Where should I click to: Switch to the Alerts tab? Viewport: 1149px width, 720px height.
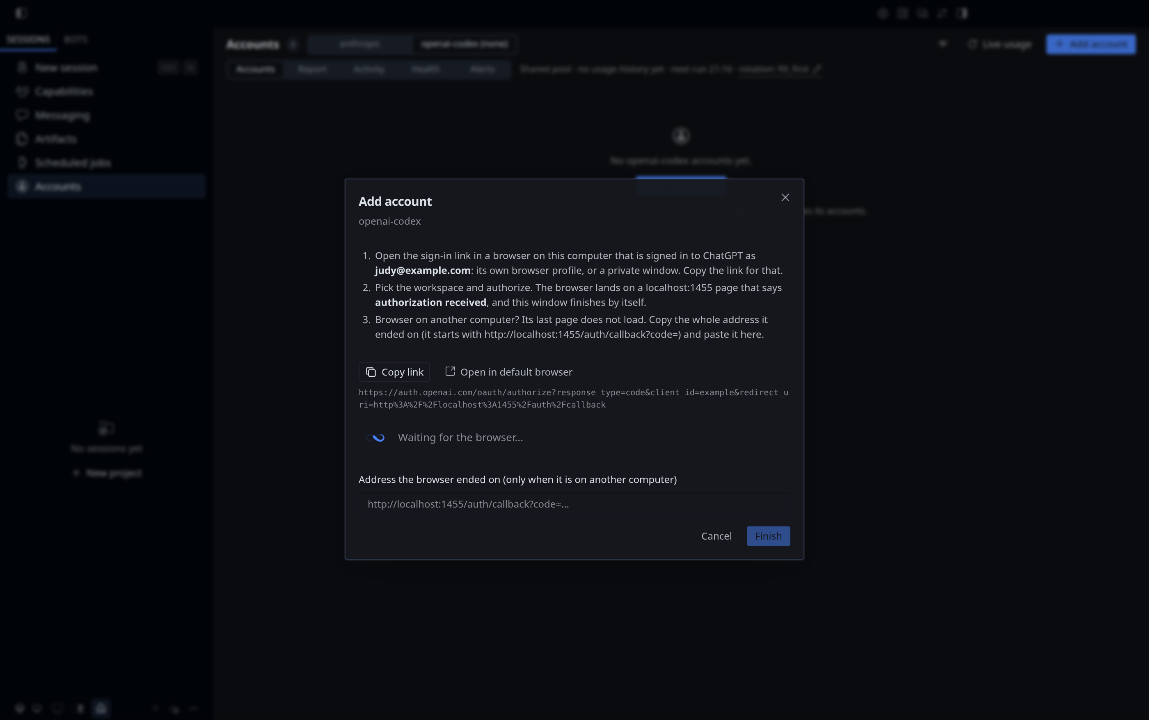point(482,70)
